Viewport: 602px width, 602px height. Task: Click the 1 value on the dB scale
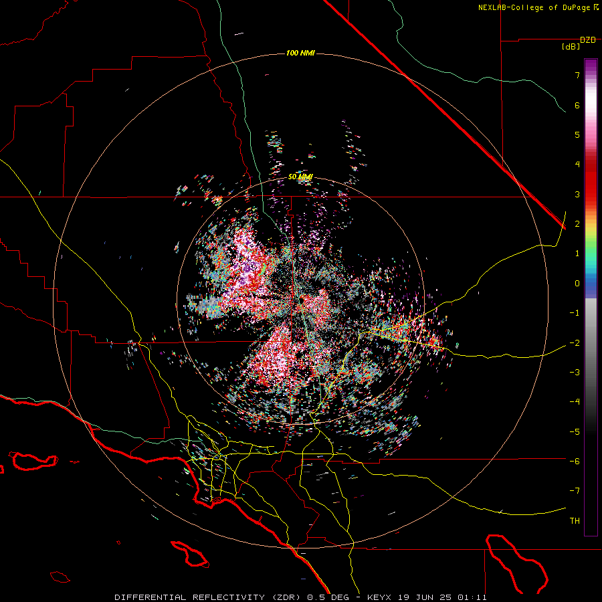pyautogui.click(x=577, y=254)
